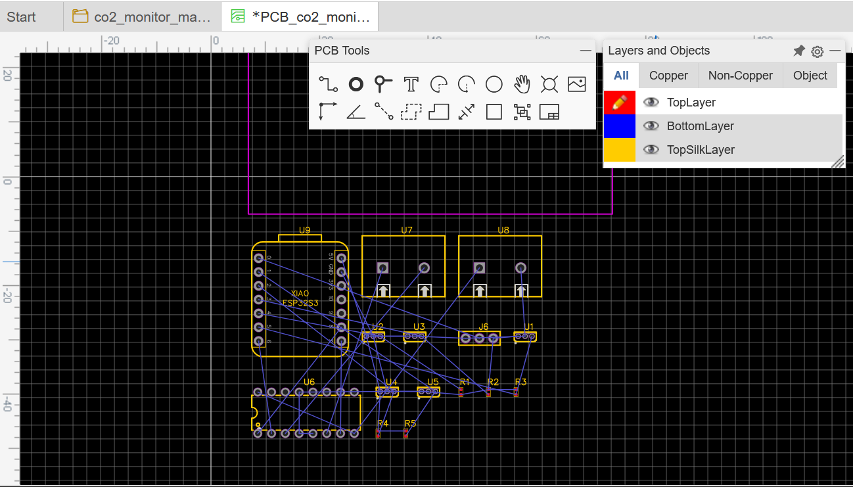The image size is (853, 487).
Task: Select the Dimension measure tool
Action: 467,112
